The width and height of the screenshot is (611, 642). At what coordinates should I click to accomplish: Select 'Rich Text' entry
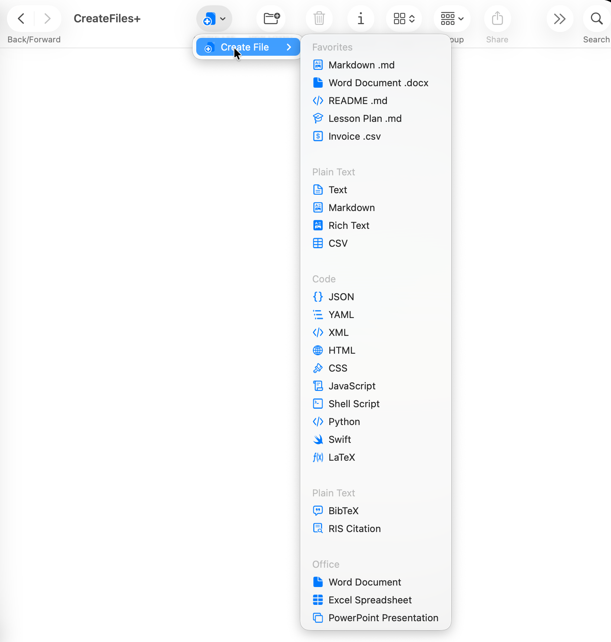[x=376, y=226]
